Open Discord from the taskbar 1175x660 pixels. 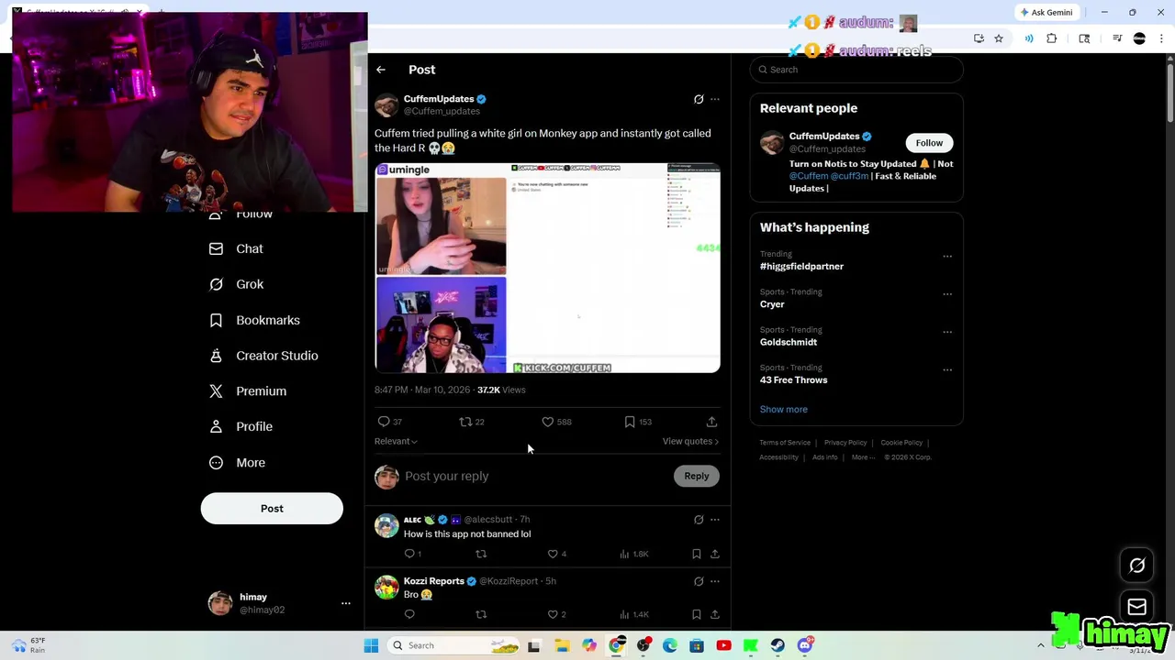[805, 645]
